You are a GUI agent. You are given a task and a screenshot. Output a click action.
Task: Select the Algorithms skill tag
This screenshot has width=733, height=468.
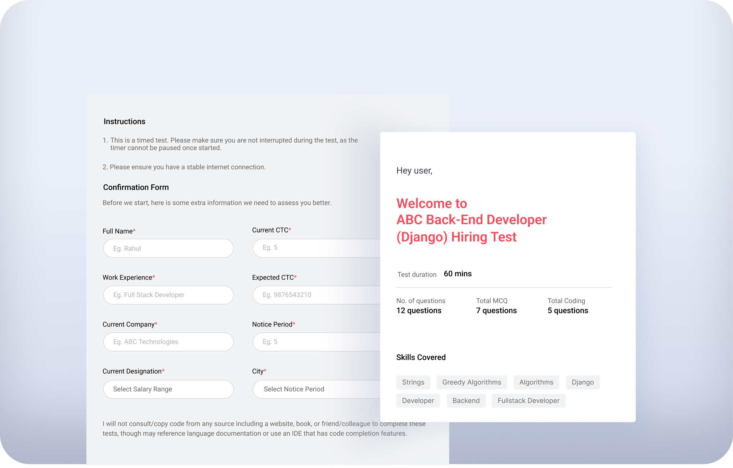coord(536,382)
